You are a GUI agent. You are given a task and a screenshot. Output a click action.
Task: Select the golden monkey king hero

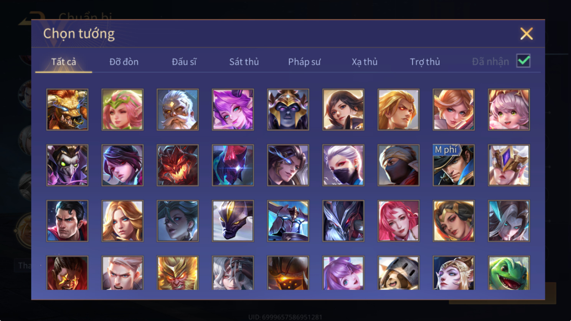click(178, 273)
